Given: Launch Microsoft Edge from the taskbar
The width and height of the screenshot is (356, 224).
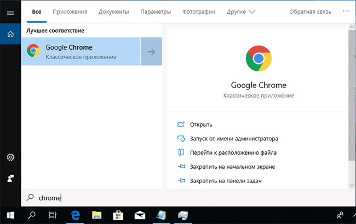Looking at the screenshot, I should [x=75, y=215].
